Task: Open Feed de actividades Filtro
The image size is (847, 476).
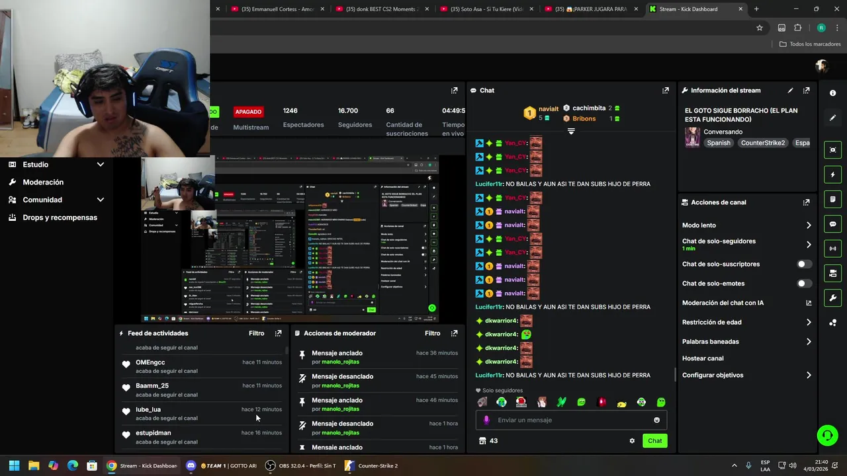Action: [x=256, y=333]
